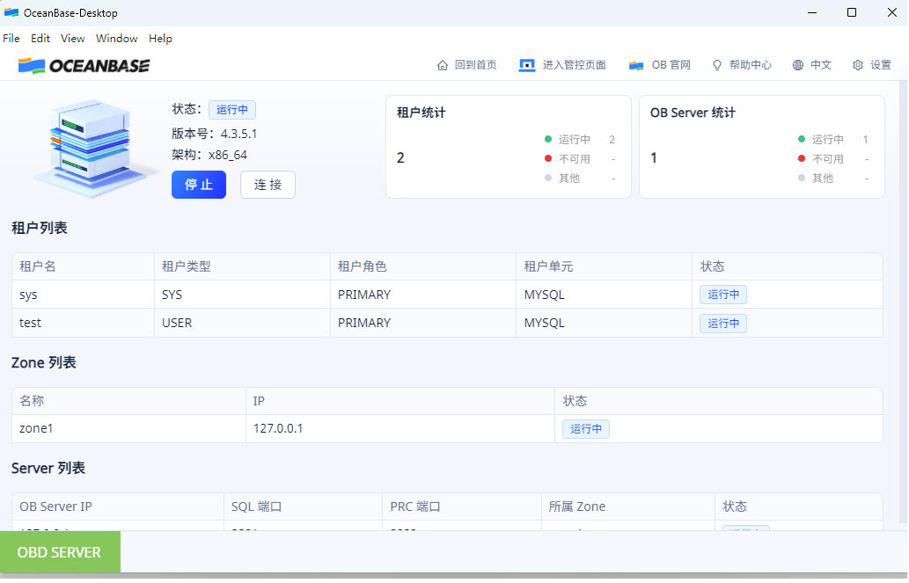Click 租户类型 column header
909x583 pixels.
pos(242,266)
